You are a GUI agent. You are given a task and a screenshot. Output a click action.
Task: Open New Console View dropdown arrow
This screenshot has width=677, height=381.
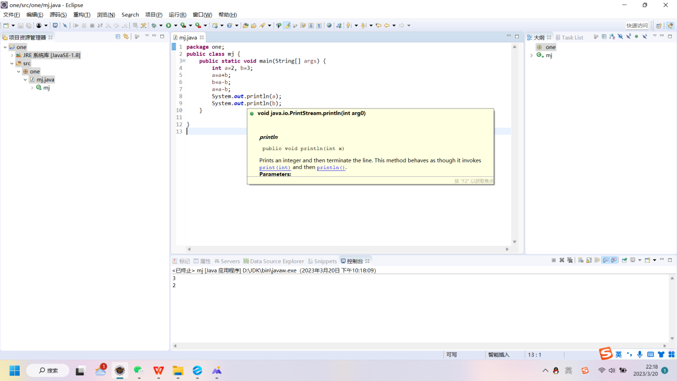[655, 260]
